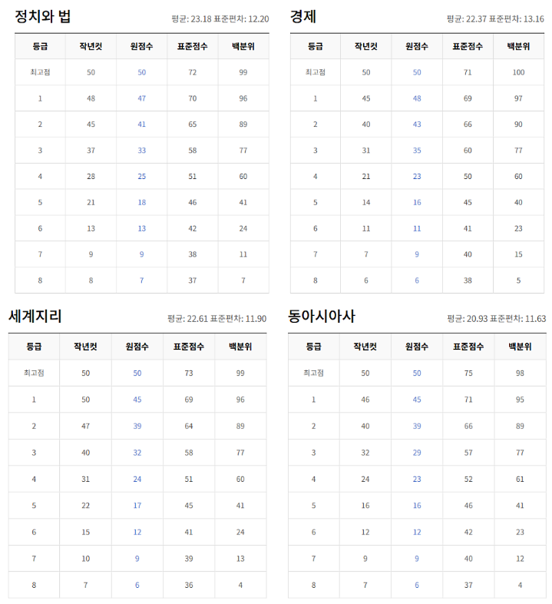Click the stats text '평균: 20.93 표준편차: 11.63'
Viewport: 552px width, 604px height.
497,319
